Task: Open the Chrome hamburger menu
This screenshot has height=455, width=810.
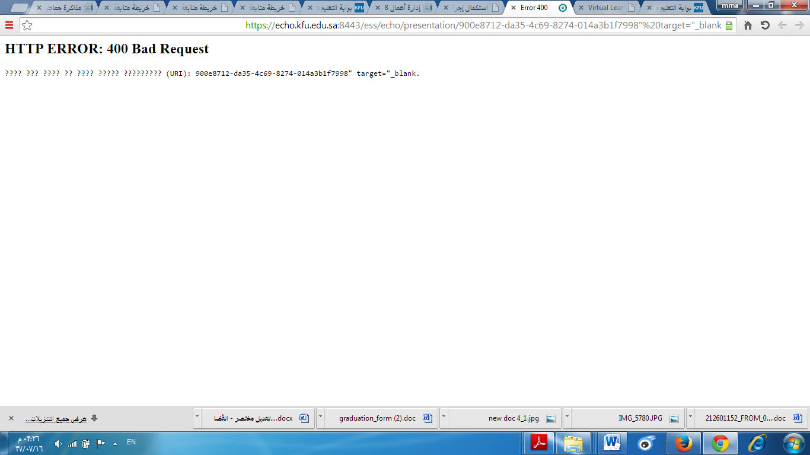Action: click(x=9, y=25)
